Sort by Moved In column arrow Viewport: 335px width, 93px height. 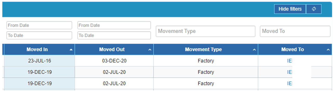pyautogui.click(x=71, y=50)
